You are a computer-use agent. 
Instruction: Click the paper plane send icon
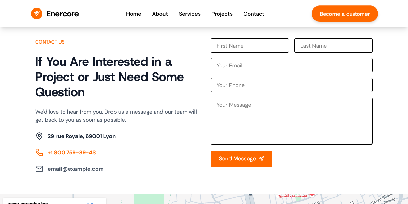[261, 159]
